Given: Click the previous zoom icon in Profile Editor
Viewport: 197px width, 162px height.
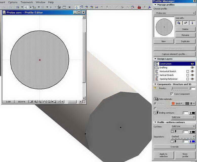Looking at the screenshot, I should (x=54, y=102).
